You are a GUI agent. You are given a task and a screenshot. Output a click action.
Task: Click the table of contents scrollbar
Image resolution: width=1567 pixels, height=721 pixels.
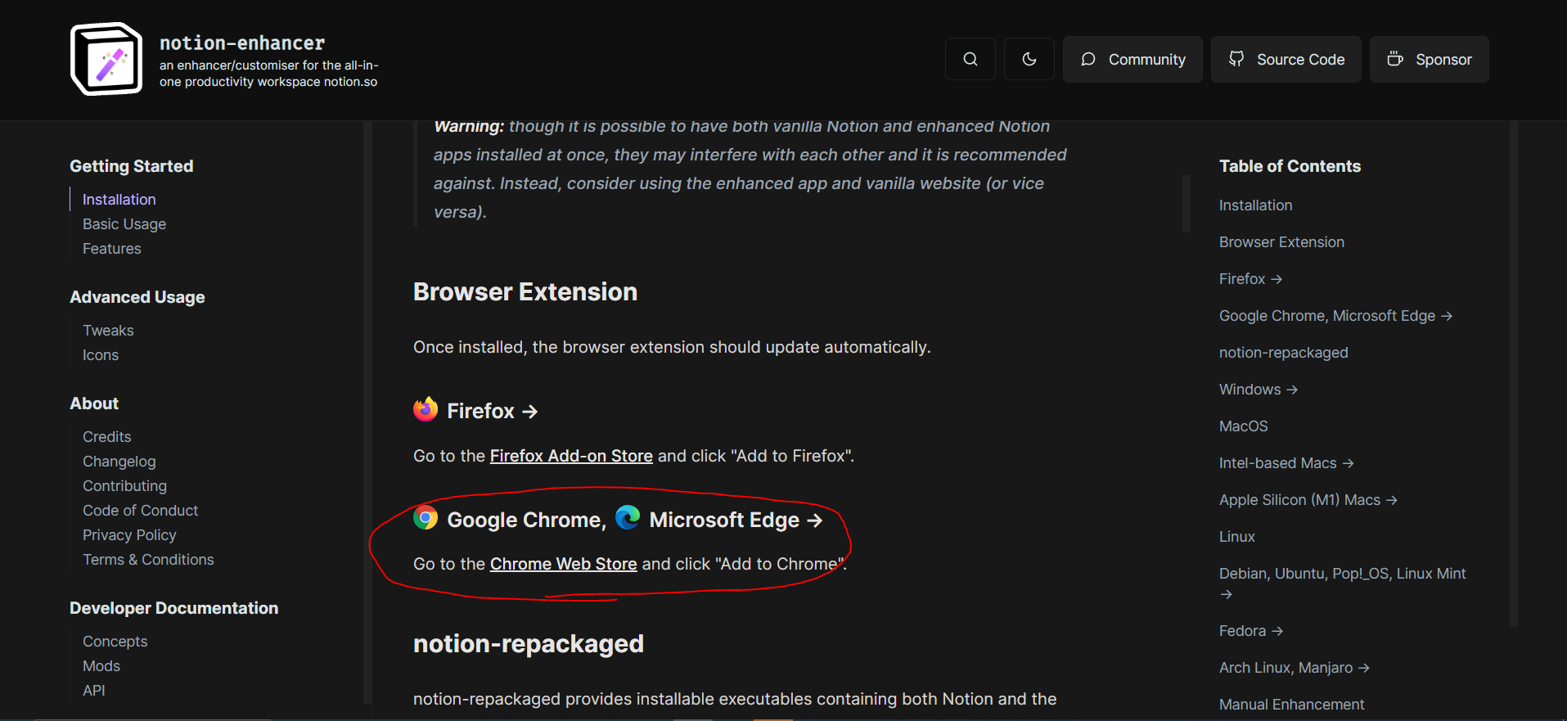1514,373
